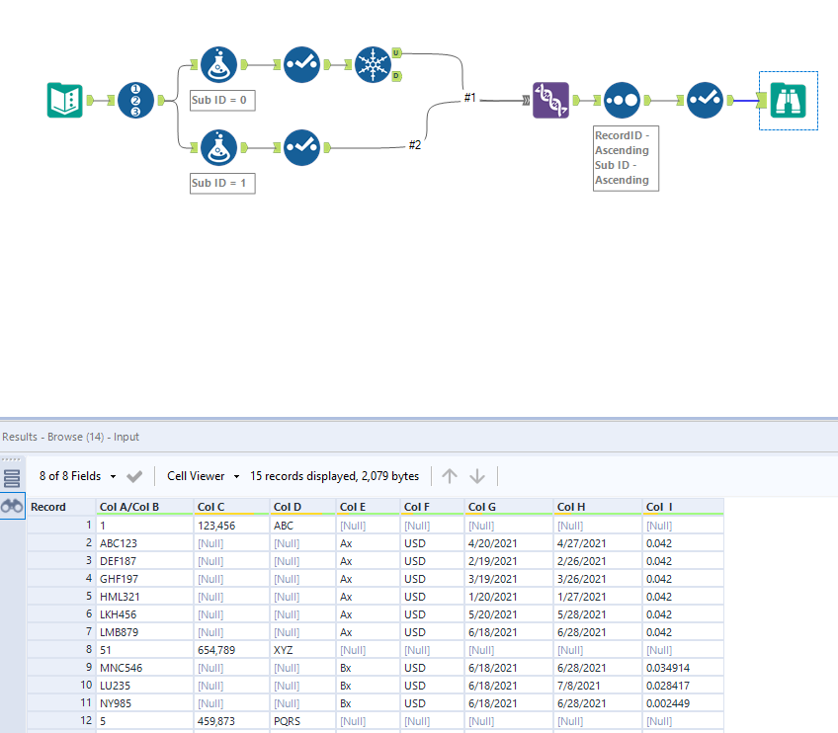Select the GHF197 cell
The width and height of the screenshot is (838, 733).
[x=145, y=579]
